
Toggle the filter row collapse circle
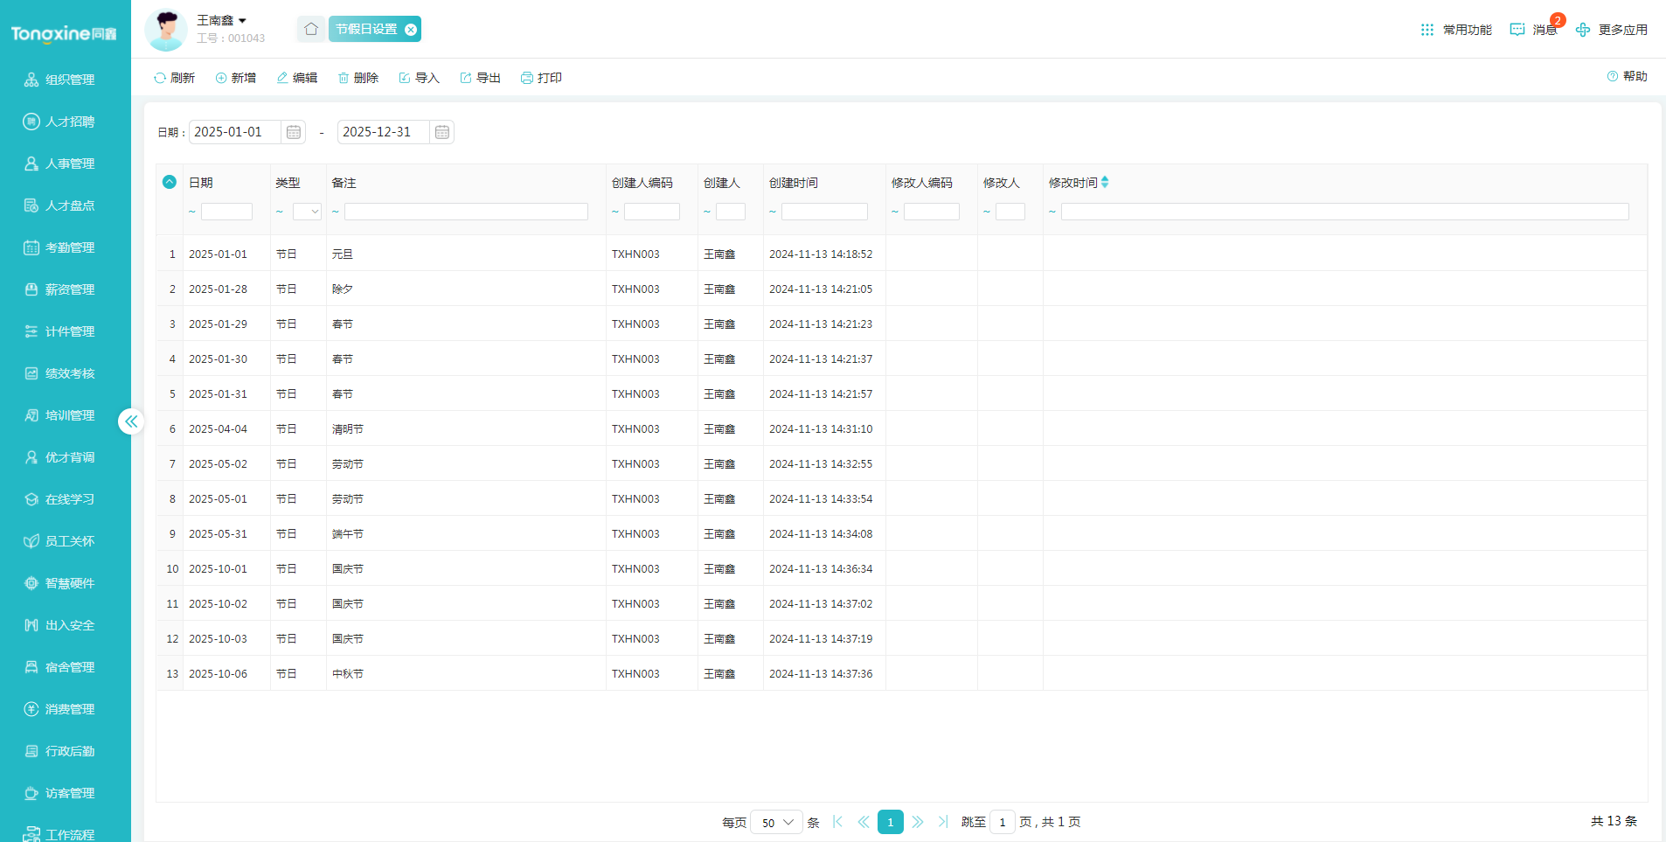click(x=170, y=182)
